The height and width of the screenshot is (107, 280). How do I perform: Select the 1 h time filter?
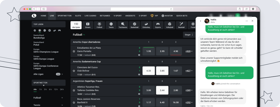tap(40, 89)
